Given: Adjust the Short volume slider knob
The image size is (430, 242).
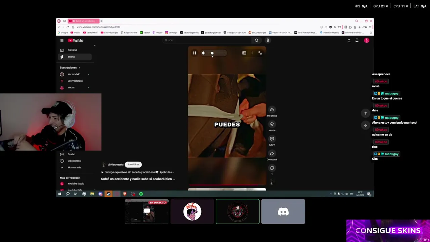Looking at the screenshot, I should pos(212,53).
